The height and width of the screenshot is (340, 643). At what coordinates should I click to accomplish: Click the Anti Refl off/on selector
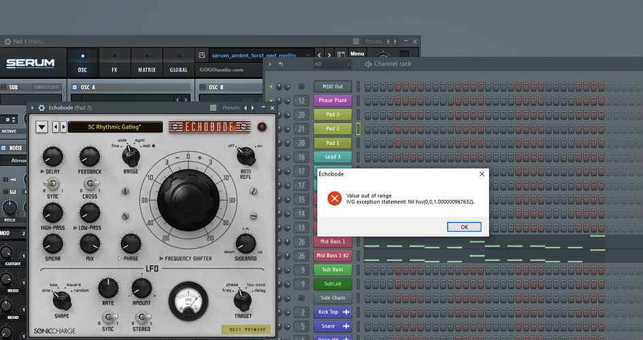(246, 156)
